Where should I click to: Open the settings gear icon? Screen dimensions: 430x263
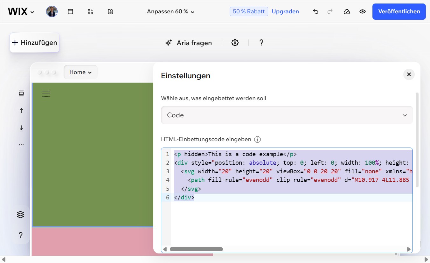point(235,43)
